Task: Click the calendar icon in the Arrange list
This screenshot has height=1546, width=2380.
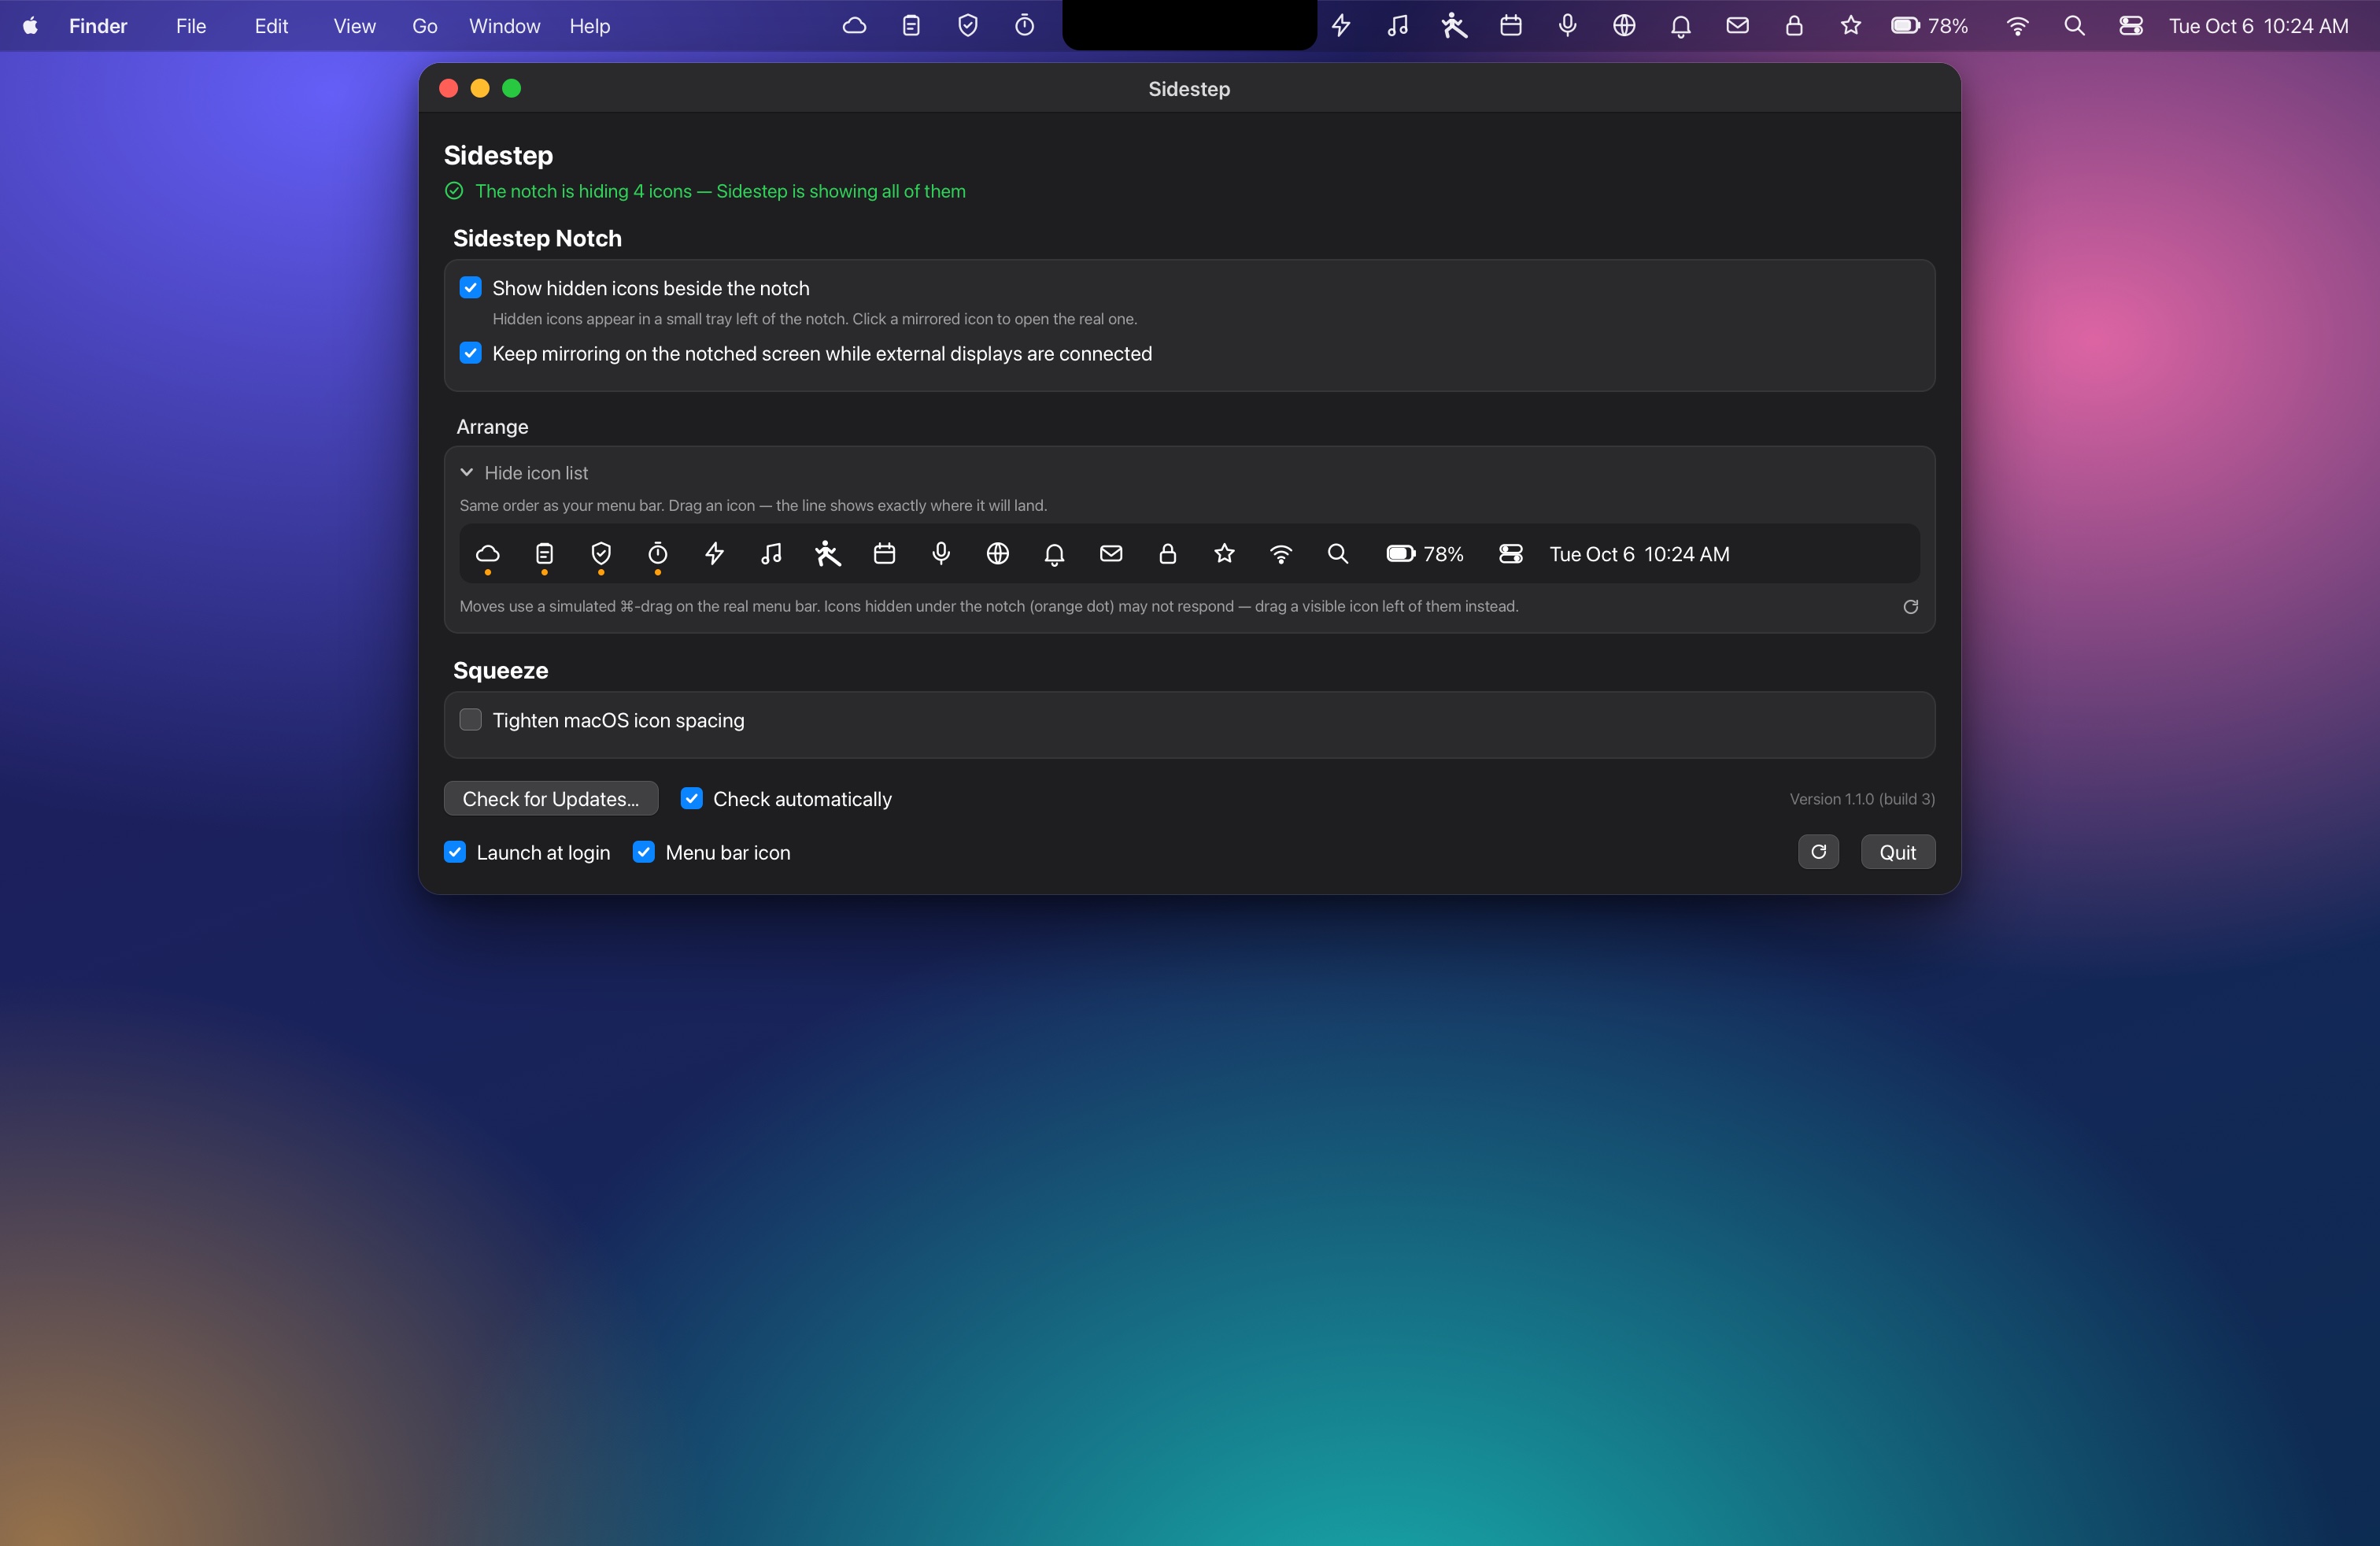Action: click(884, 554)
